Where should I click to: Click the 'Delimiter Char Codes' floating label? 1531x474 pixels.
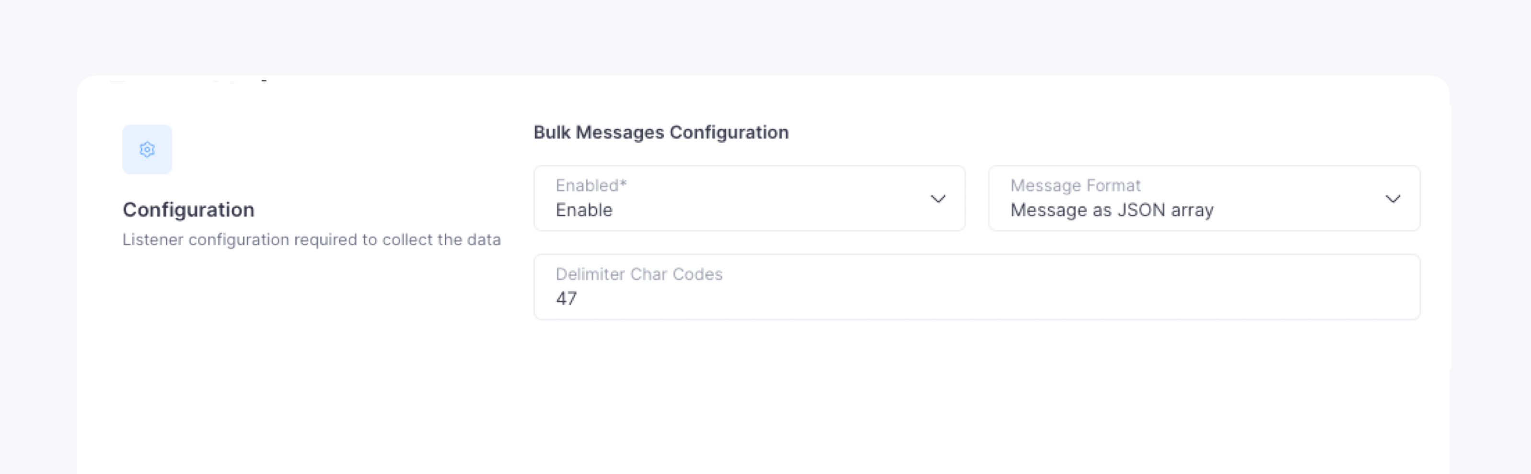click(639, 274)
